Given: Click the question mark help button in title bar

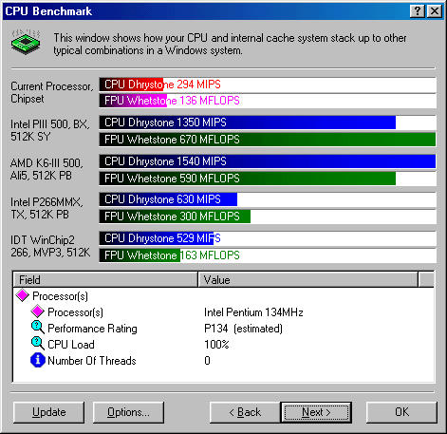Looking at the screenshot, I should pos(418,11).
